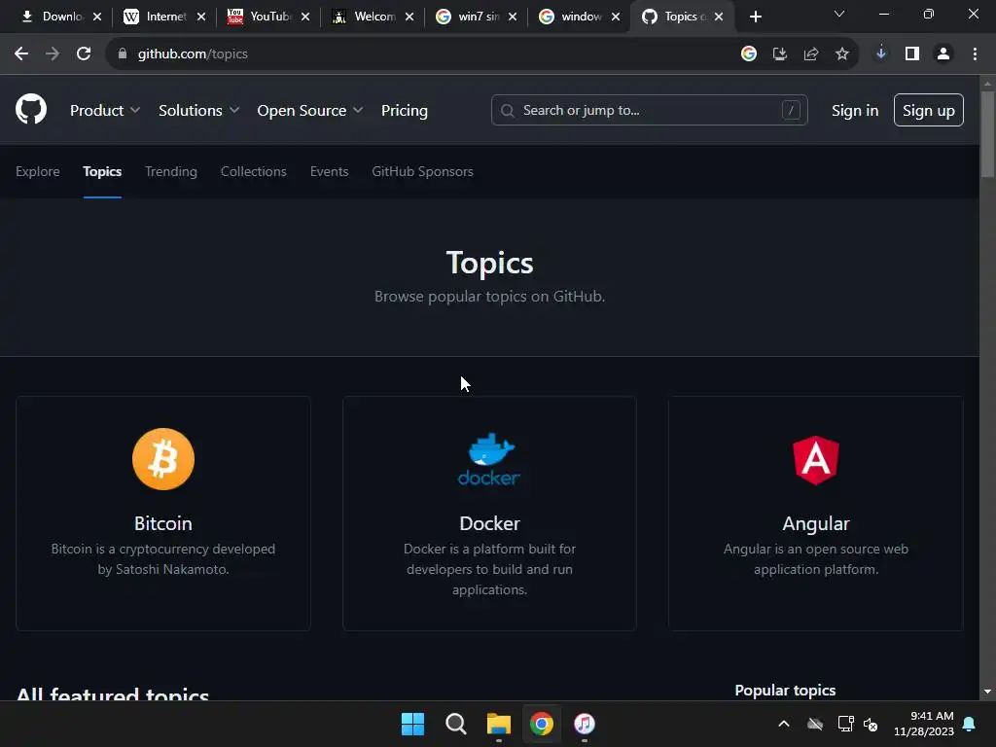Image resolution: width=996 pixels, height=747 pixels.
Task: Open Windows Start menu
Action: click(x=412, y=724)
